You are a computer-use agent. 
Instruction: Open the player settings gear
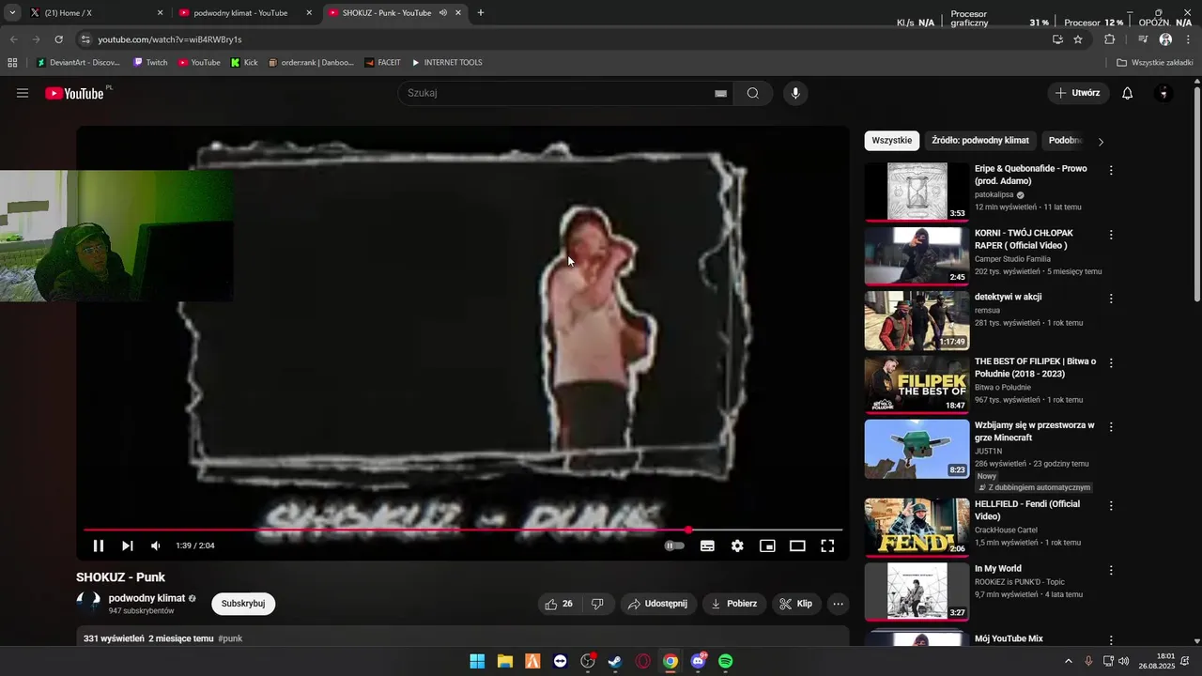tap(737, 545)
